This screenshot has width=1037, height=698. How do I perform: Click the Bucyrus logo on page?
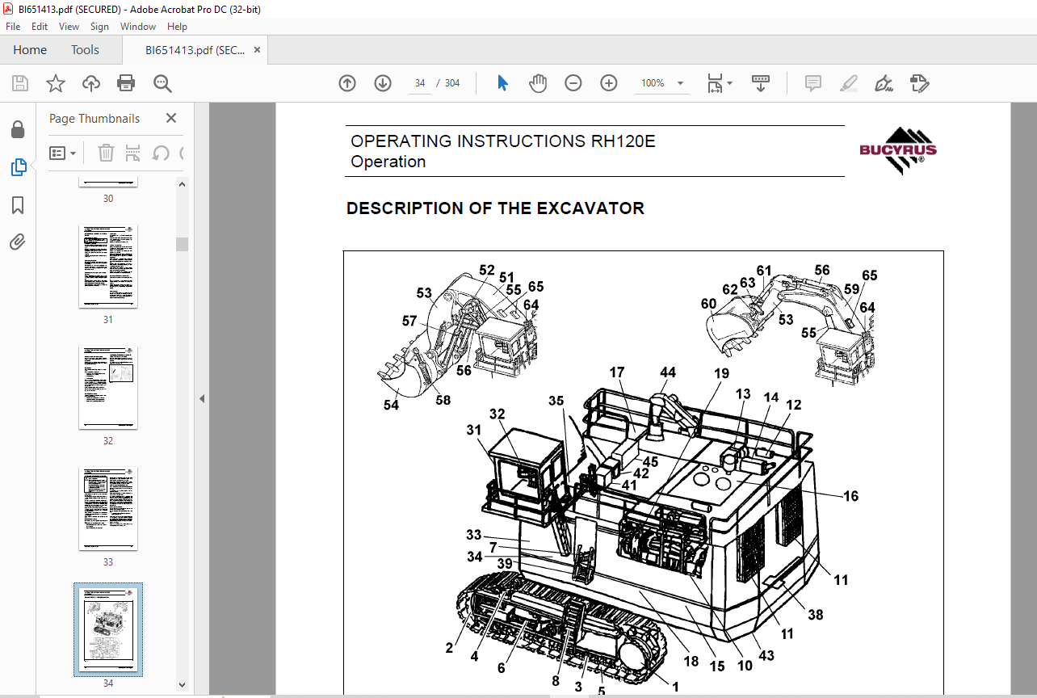898,150
